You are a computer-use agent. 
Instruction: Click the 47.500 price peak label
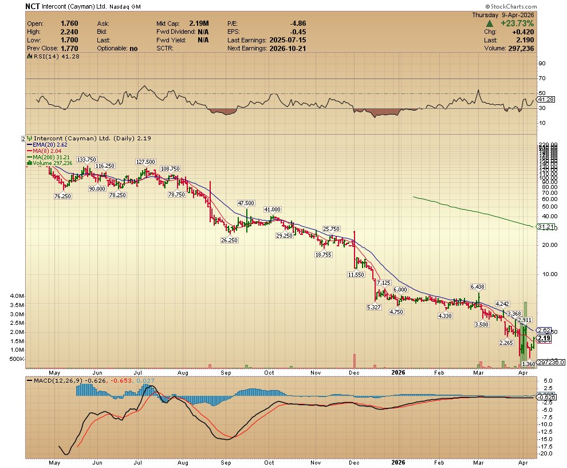pyautogui.click(x=246, y=203)
